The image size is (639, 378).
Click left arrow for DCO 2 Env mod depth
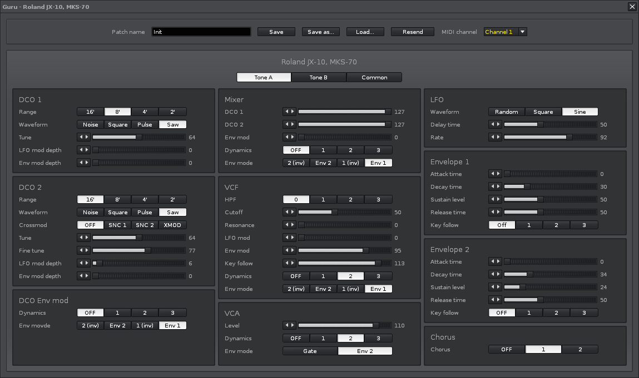click(81, 275)
